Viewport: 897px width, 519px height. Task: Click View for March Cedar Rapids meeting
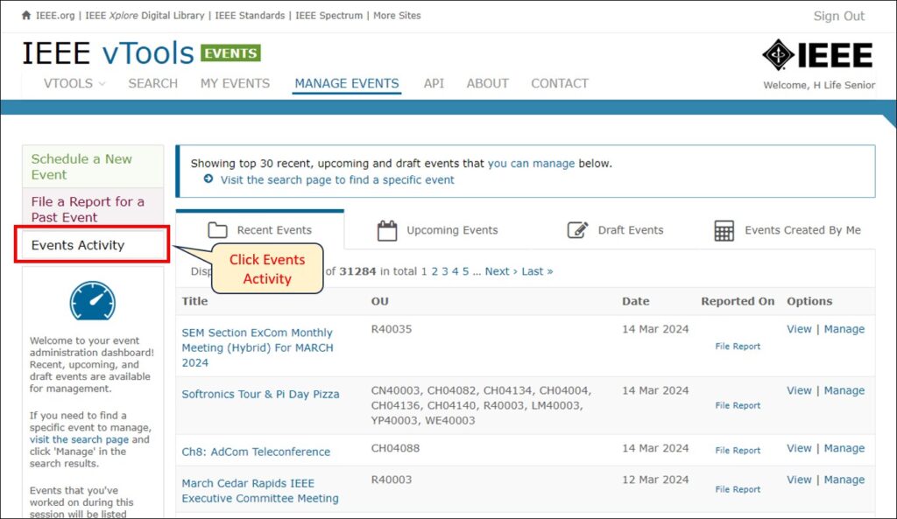point(799,480)
